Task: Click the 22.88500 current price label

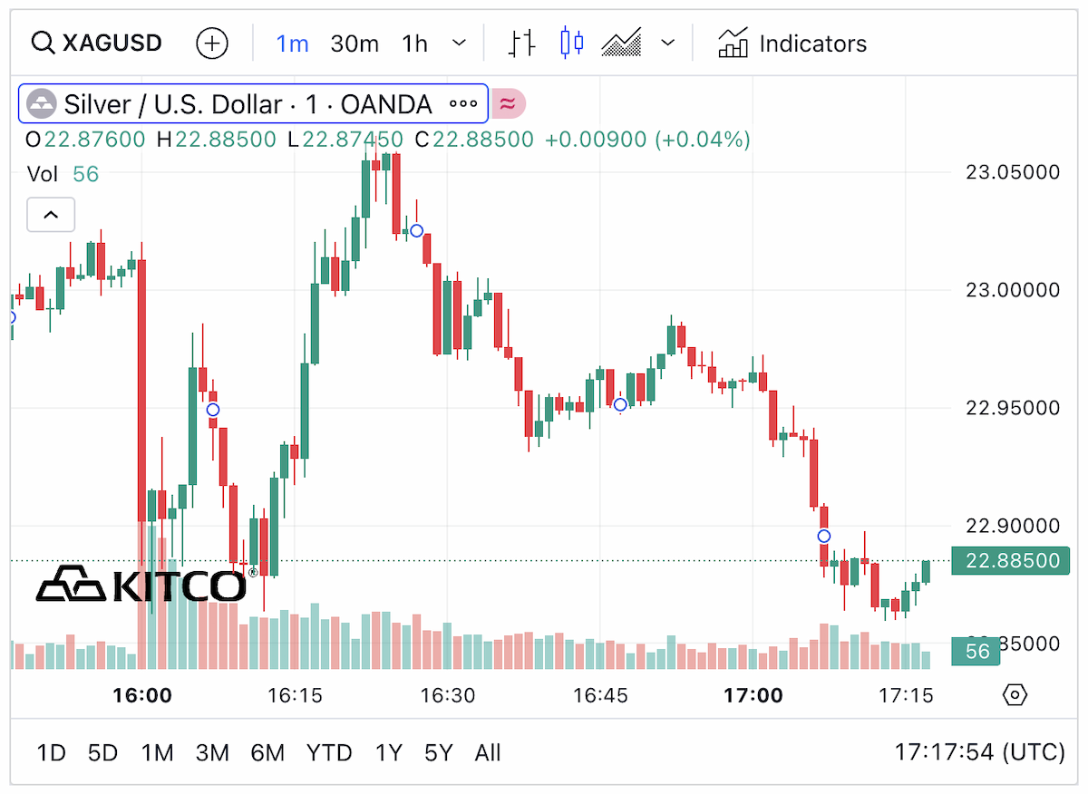Action: click(1011, 561)
